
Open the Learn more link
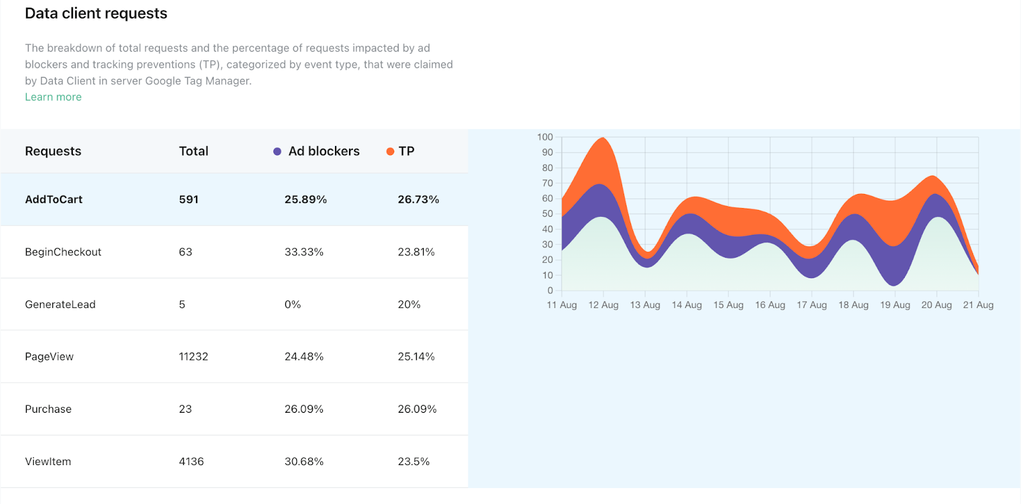(53, 97)
